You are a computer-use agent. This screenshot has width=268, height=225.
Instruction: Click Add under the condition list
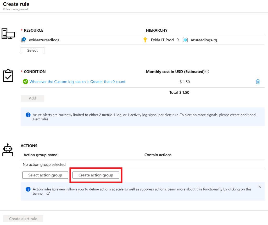pyautogui.click(x=32, y=98)
